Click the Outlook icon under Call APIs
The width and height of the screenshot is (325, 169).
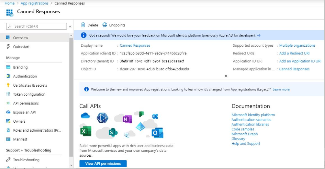157,133
